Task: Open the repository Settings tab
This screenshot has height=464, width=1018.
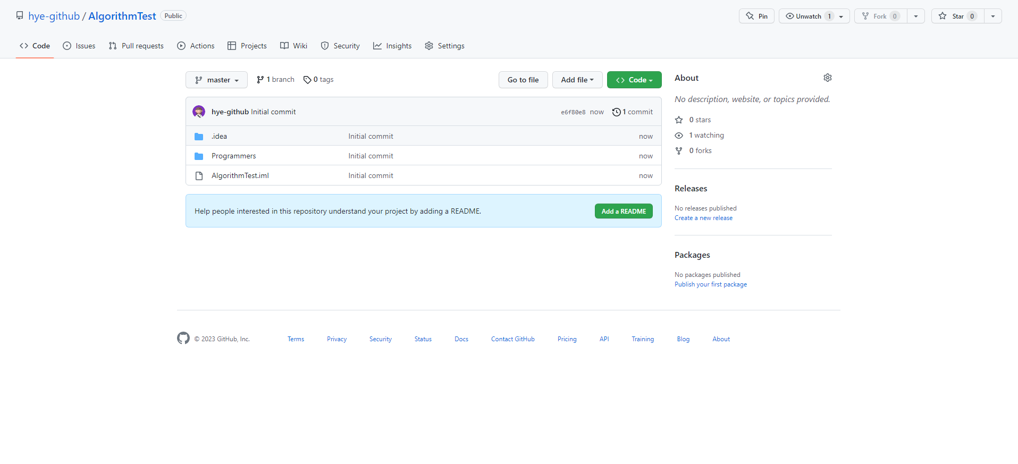Action: click(x=445, y=46)
